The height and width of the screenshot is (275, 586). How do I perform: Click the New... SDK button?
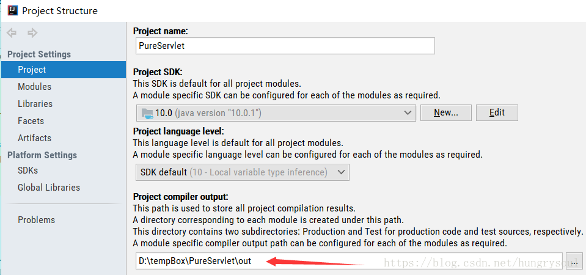click(x=446, y=113)
